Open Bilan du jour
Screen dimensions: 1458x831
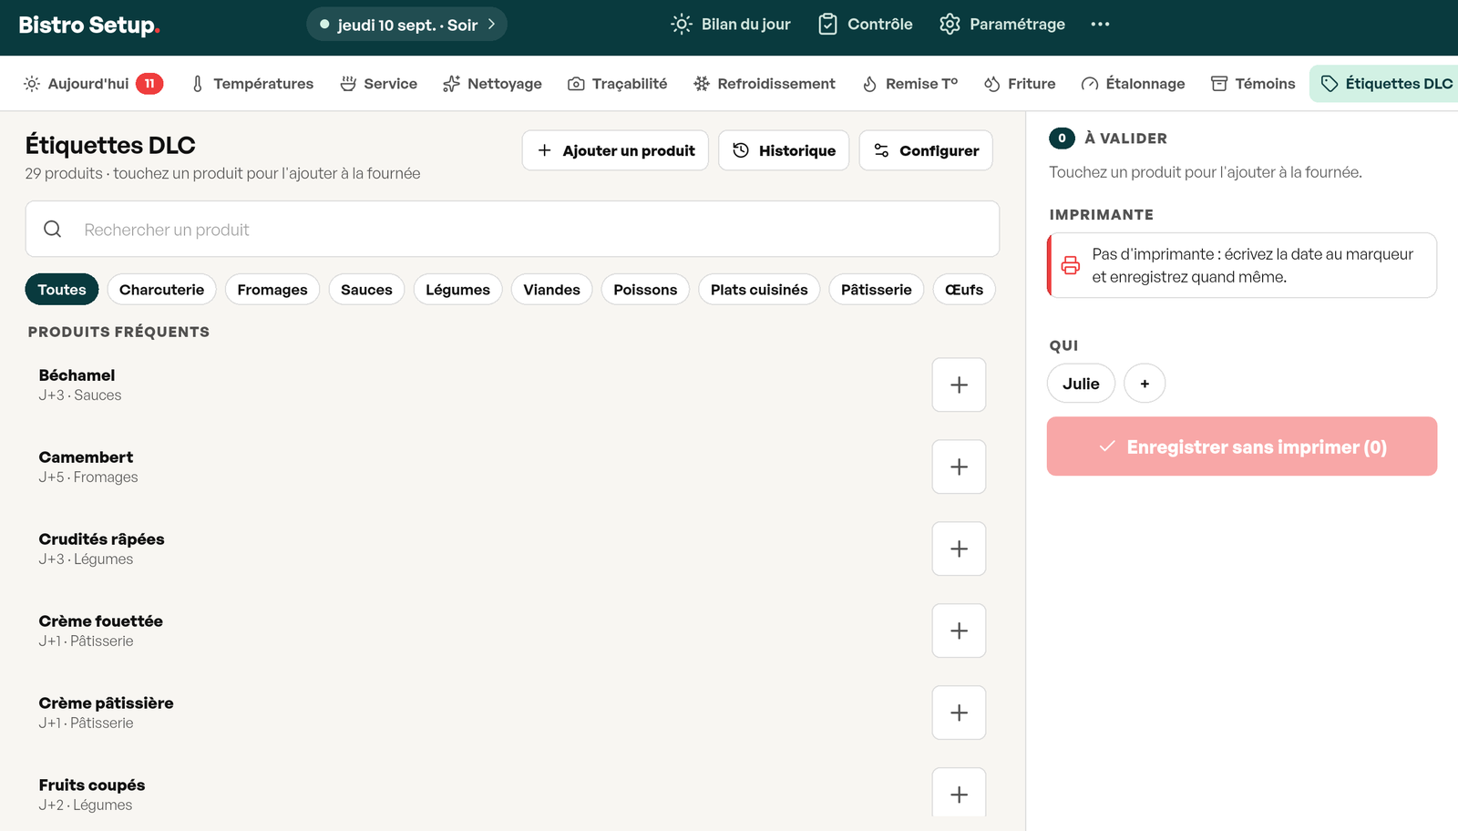tap(731, 25)
